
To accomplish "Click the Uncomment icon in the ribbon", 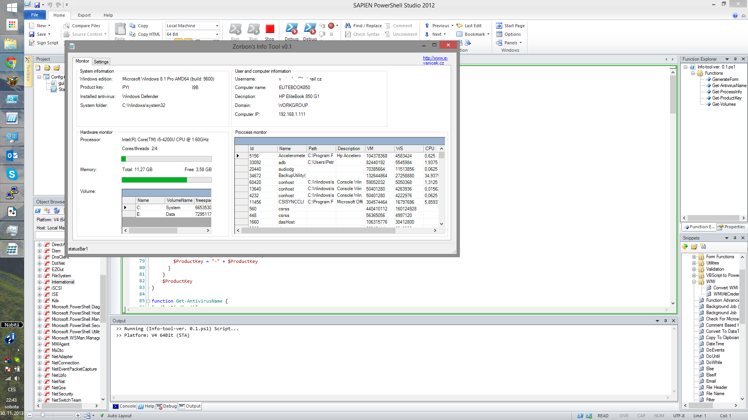I will (388, 34).
